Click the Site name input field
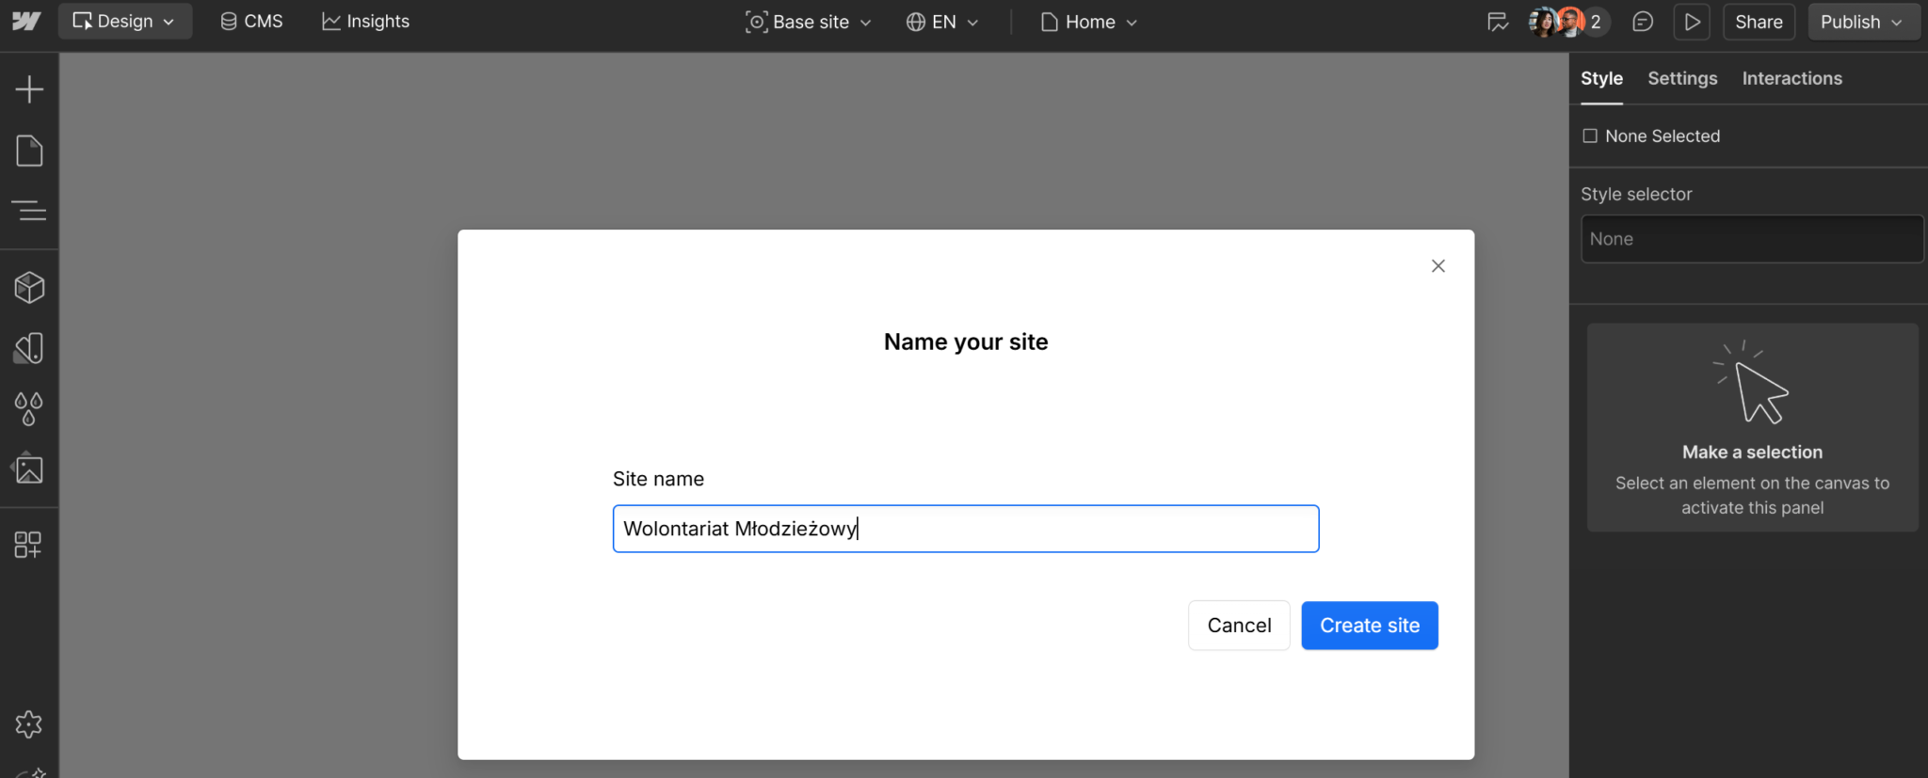The width and height of the screenshot is (1928, 778). click(965, 529)
